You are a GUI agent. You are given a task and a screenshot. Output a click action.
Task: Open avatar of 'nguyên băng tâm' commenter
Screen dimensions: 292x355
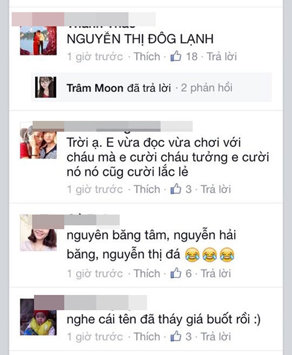38,233
